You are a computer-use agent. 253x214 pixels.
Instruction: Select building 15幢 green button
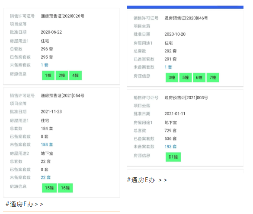pyautogui.click(x=49, y=188)
